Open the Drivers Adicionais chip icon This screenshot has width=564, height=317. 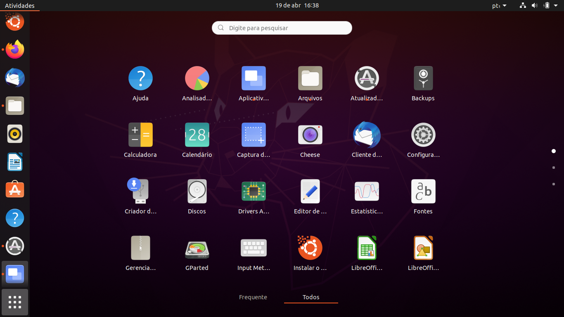click(254, 192)
